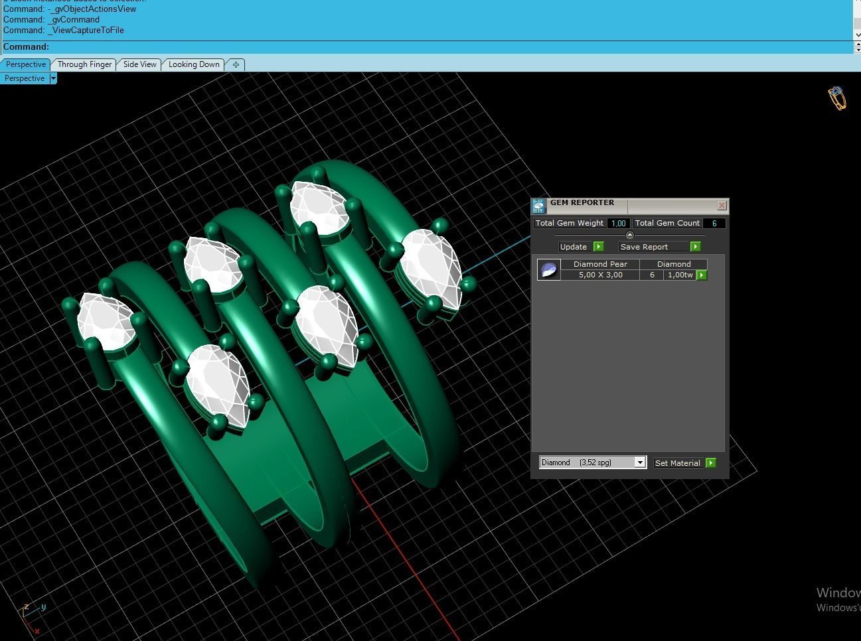Click the Save Report button
Image resolution: width=861 pixels, height=641 pixels.
tap(653, 247)
